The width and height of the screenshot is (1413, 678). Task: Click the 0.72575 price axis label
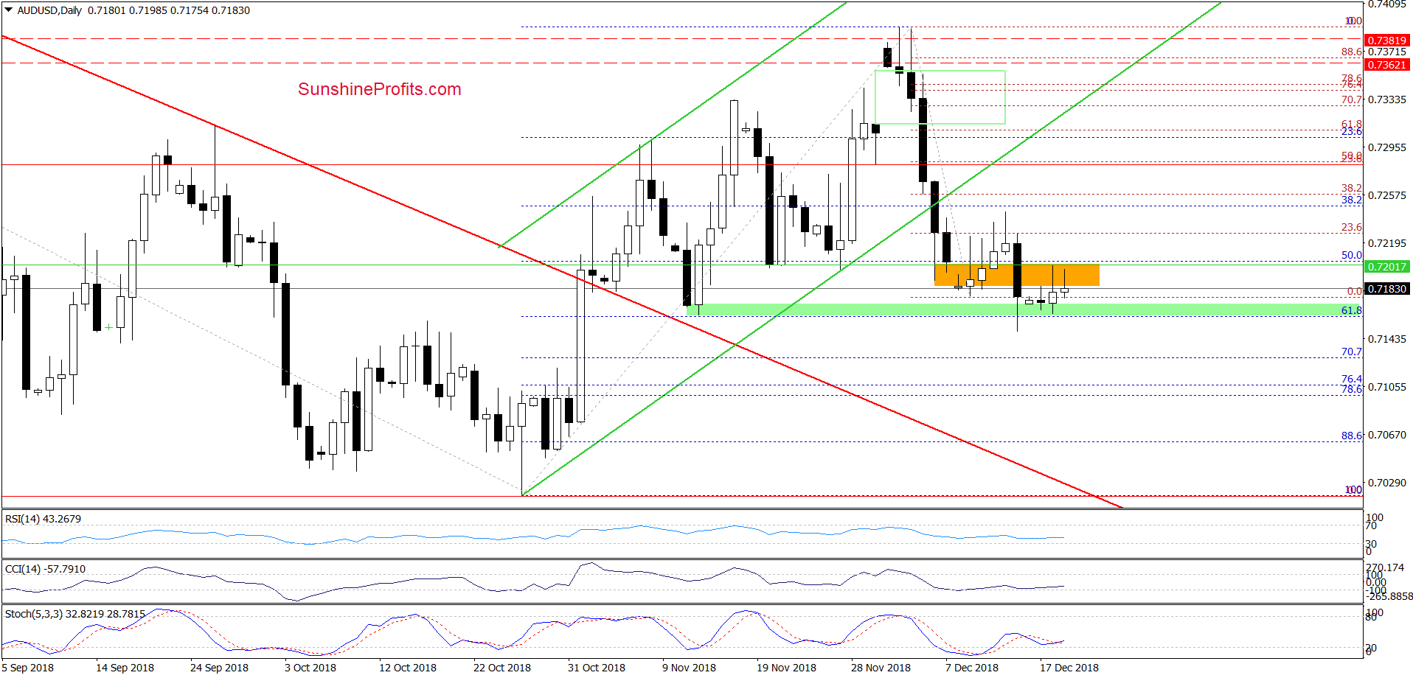click(1387, 195)
